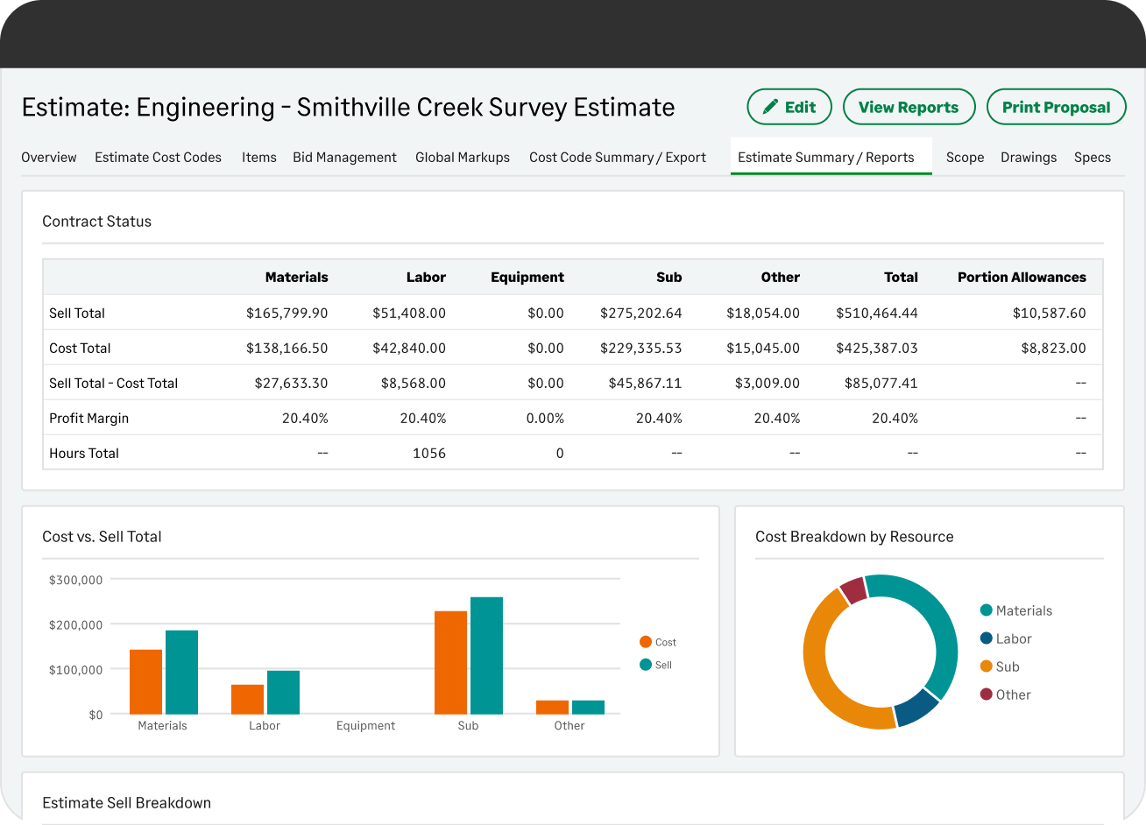
Task: Select the Estimate Summary / Reports tab
Action: (x=831, y=158)
